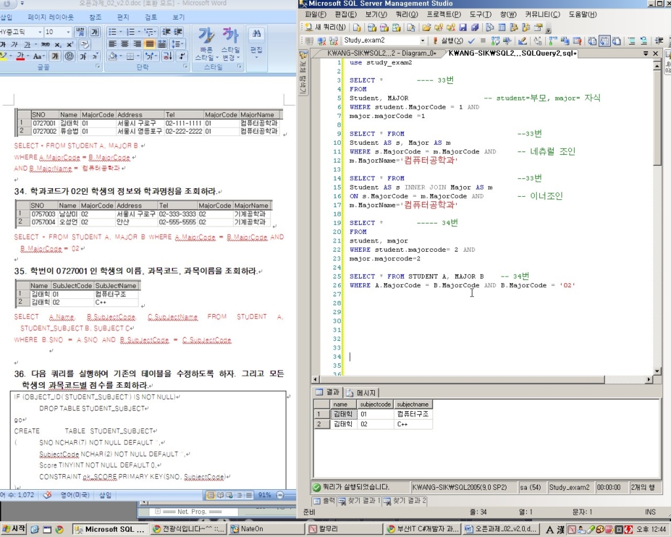Click the Shading paint bucket in Word
671x537 pixels.
(x=113, y=56)
